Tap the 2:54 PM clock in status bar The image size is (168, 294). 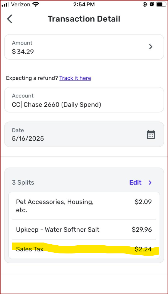click(x=84, y=4)
